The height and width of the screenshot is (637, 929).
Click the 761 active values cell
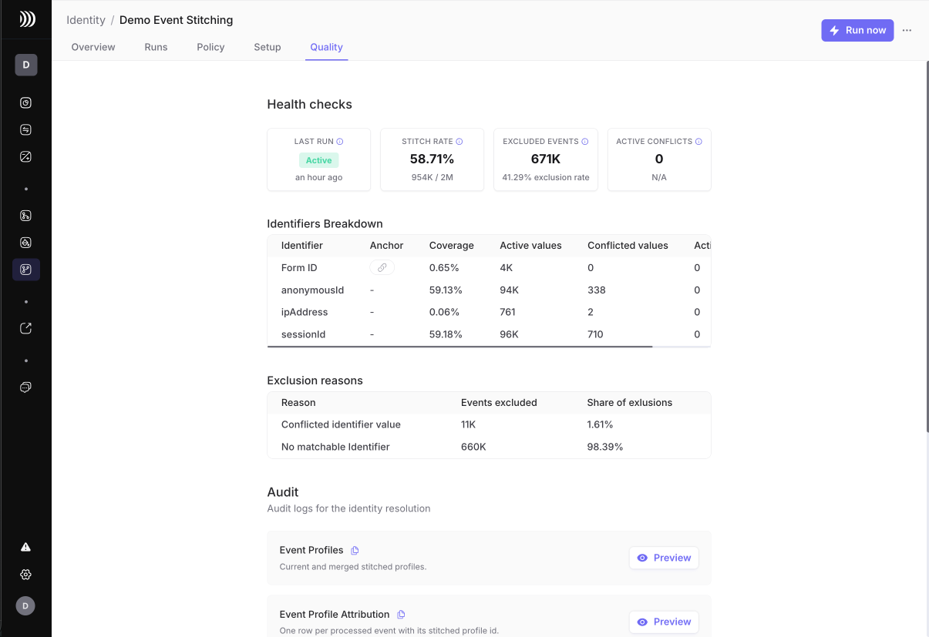[508, 313]
